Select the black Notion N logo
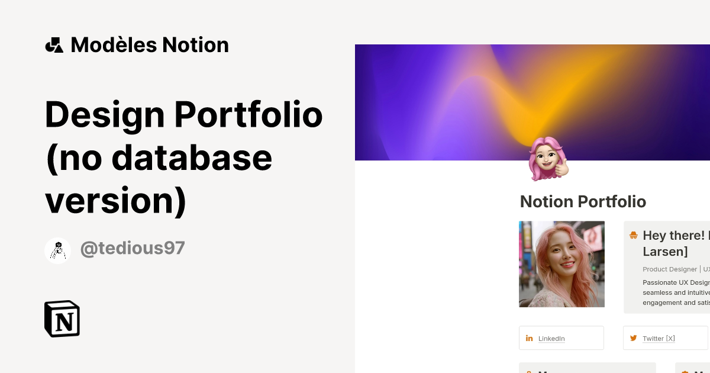Viewport: 710px width, 373px height. 62,319
